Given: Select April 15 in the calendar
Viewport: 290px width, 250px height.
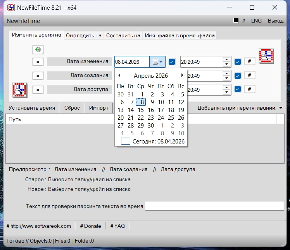Looking at the screenshot, I should point(141,110).
